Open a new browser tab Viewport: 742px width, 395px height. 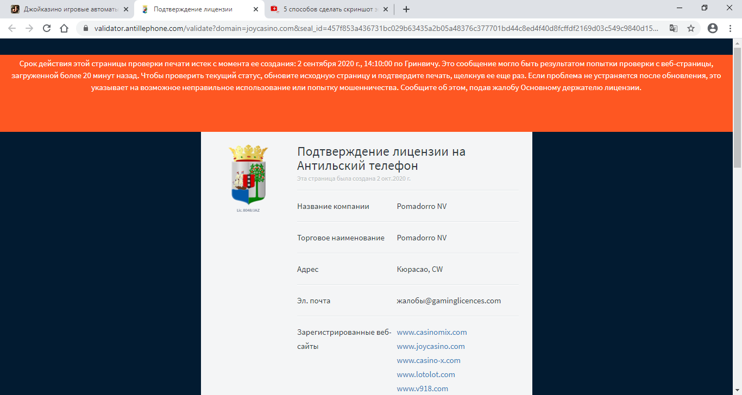[406, 9]
